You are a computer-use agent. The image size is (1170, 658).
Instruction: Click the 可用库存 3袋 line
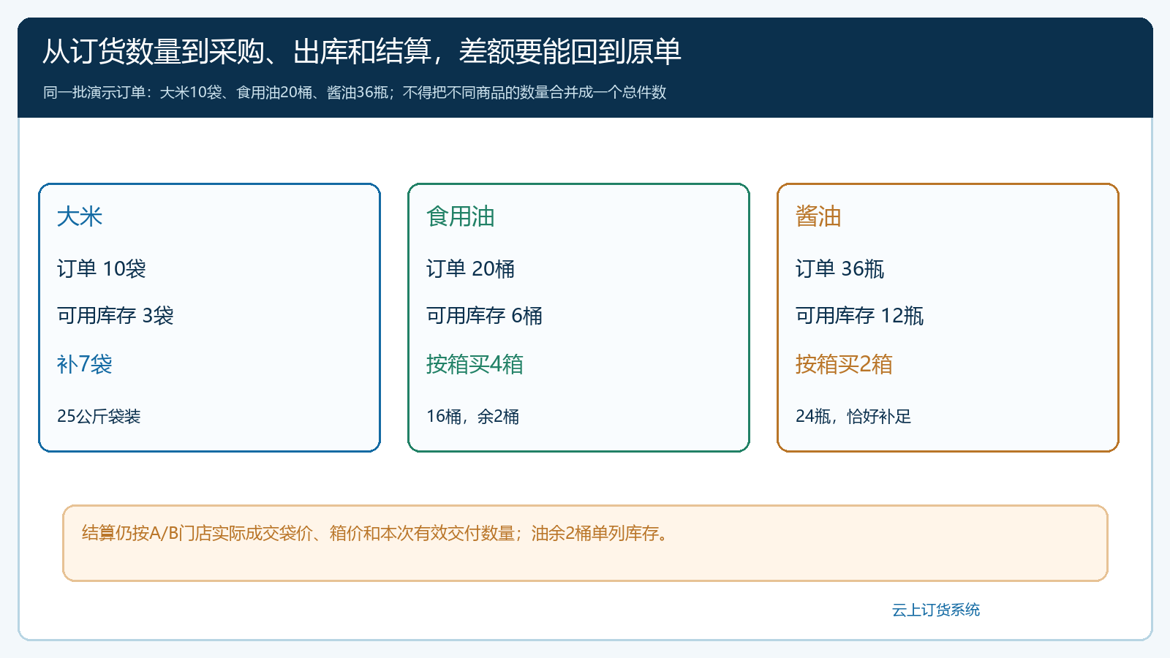click(x=116, y=316)
